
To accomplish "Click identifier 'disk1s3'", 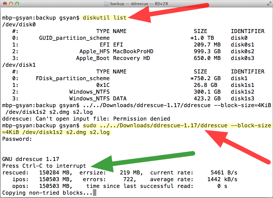I will (x=242, y=99).
